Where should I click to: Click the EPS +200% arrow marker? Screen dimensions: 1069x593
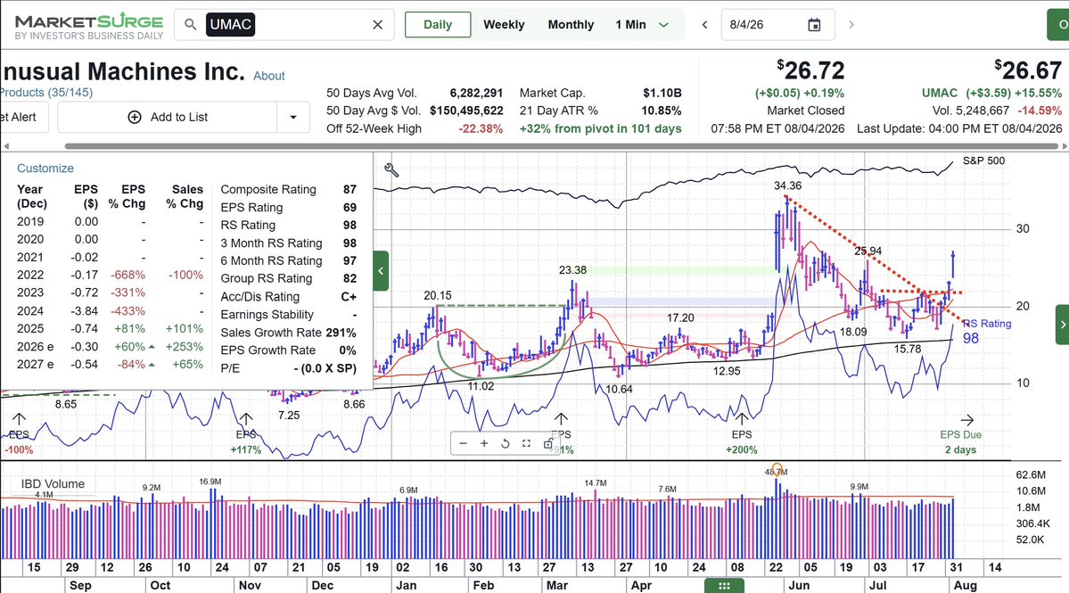click(x=741, y=418)
